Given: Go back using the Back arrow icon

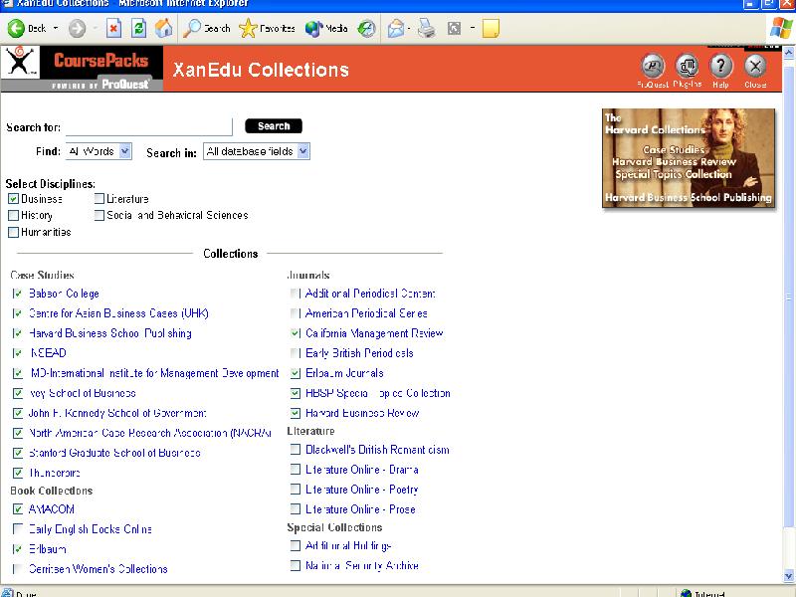Looking at the screenshot, I should (x=16, y=29).
